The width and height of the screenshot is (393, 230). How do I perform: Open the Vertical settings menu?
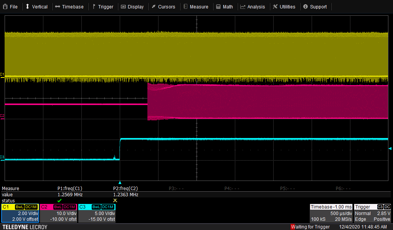click(36, 7)
